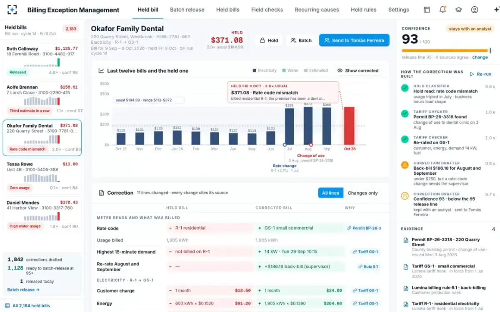Select the Daniel Mendes held bill card
500x312 pixels.
click(42, 215)
